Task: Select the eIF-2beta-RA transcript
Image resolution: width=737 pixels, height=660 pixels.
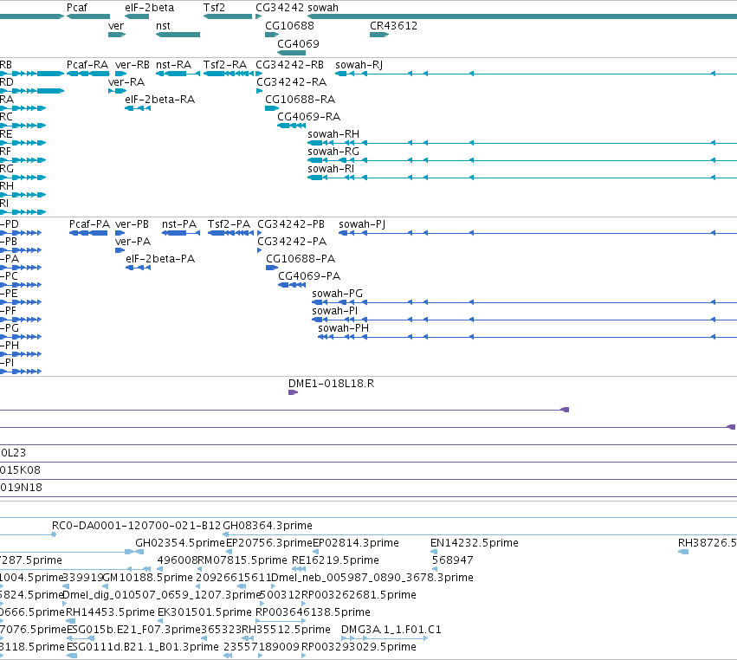Action: point(138,108)
